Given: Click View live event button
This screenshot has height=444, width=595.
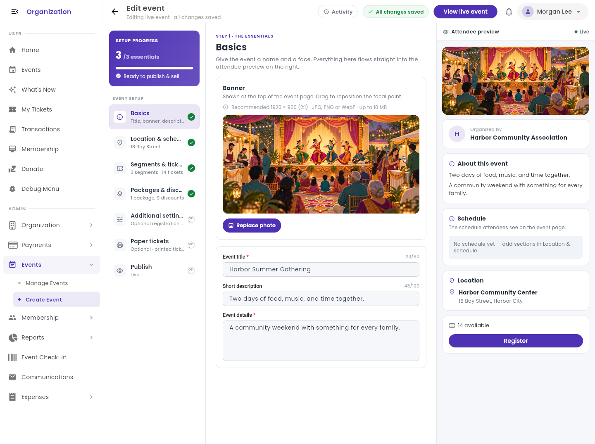Looking at the screenshot, I should click(x=465, y=12).
